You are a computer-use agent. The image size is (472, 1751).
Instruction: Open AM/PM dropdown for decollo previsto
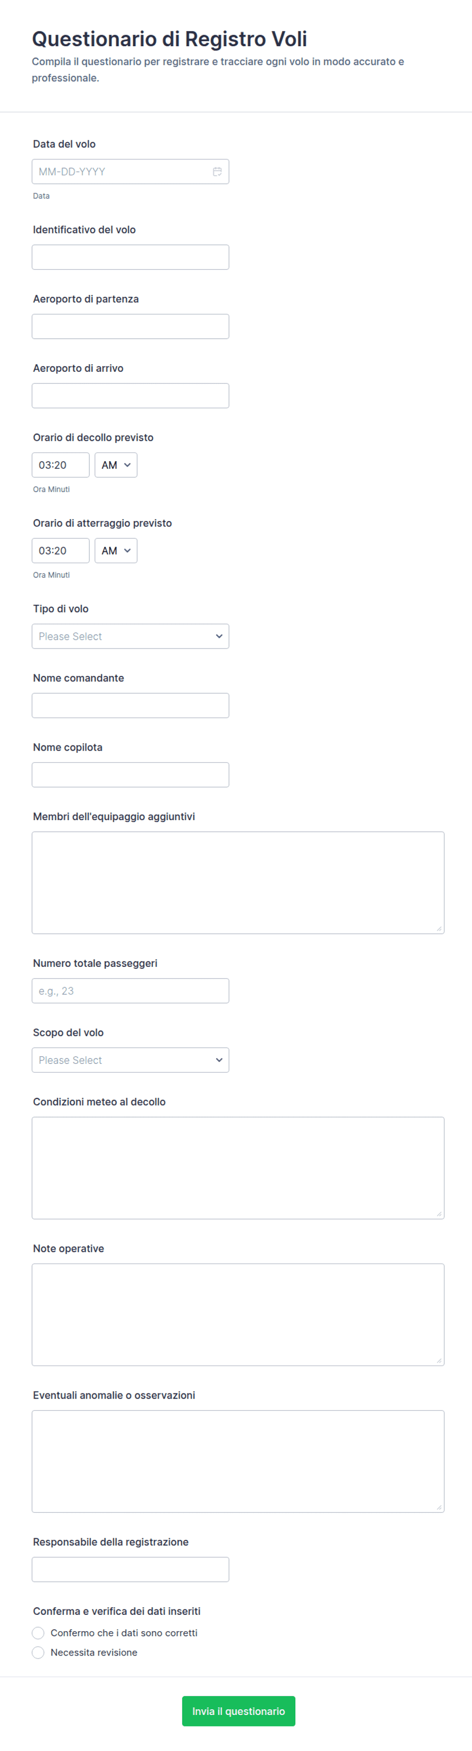116,466
